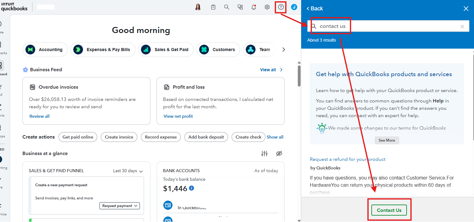Click the green Contact Us button
This screenshot has height=222, width=474.
pyautogui.click(x=389, y=210)
